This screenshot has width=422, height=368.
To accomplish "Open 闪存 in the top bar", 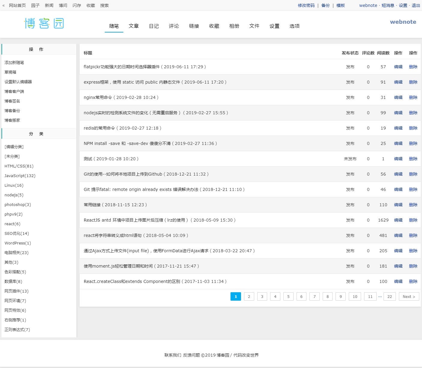I will [x=77, y=5].
